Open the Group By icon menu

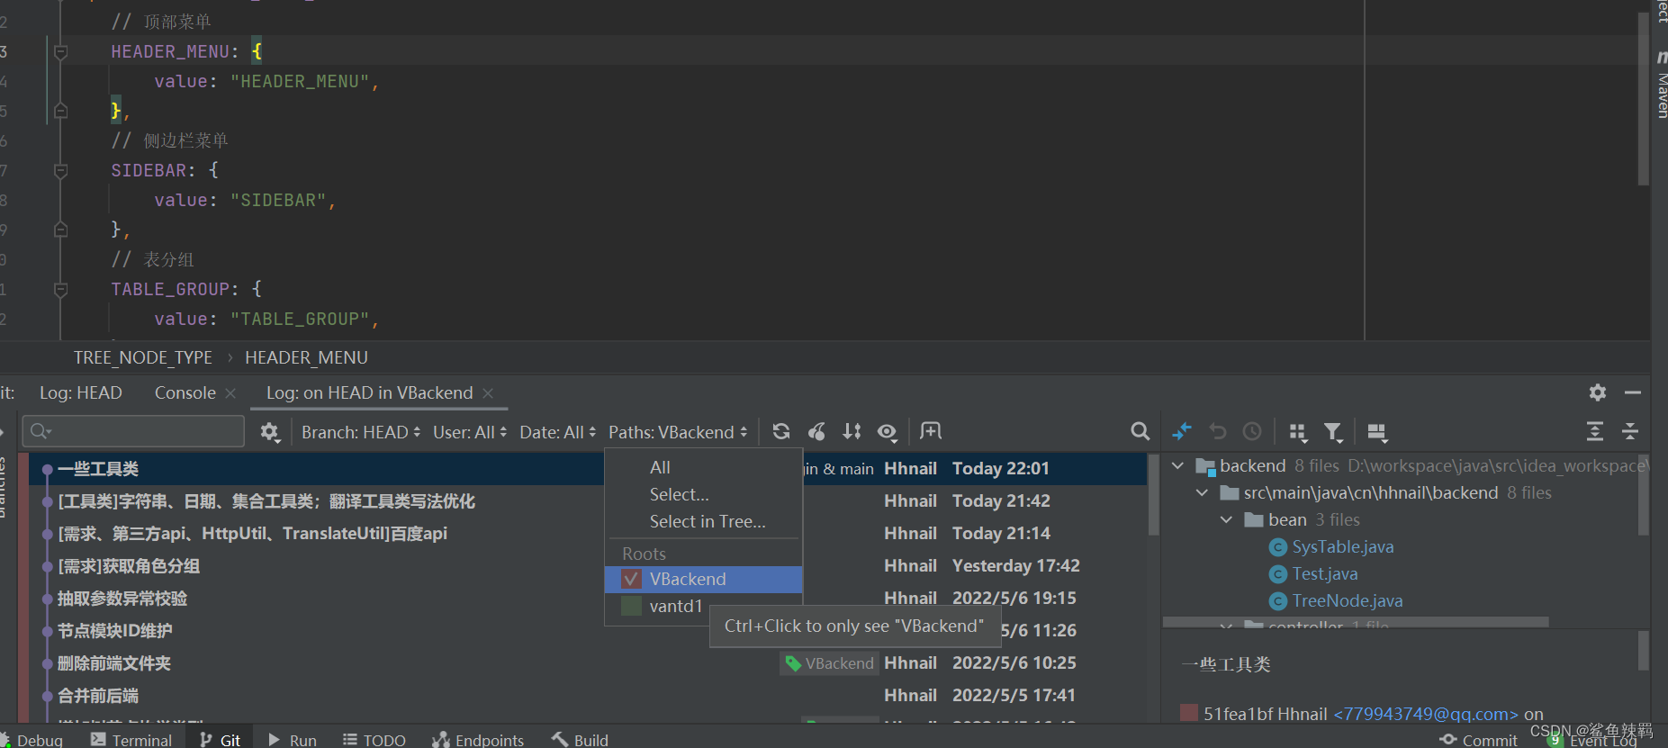[x=1297, y=432]
